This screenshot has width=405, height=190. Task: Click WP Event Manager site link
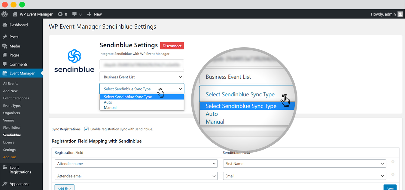click(36, 14)
